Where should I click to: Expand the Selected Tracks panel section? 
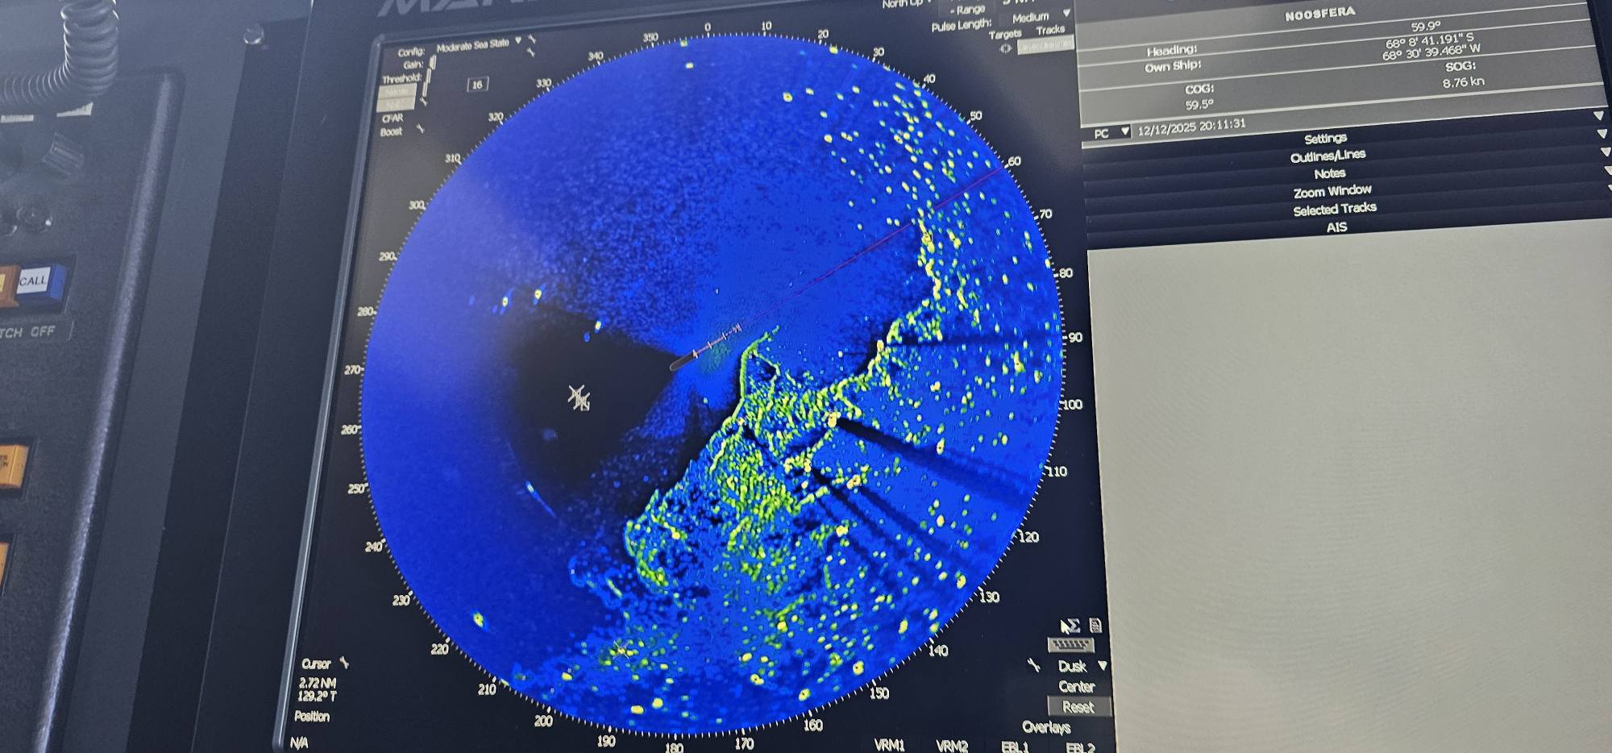(1334, 209)
